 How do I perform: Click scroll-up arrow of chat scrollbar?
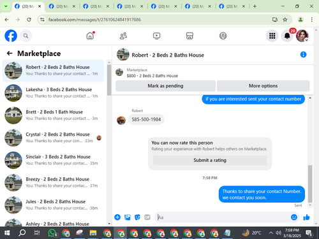(x=310, y=98)
